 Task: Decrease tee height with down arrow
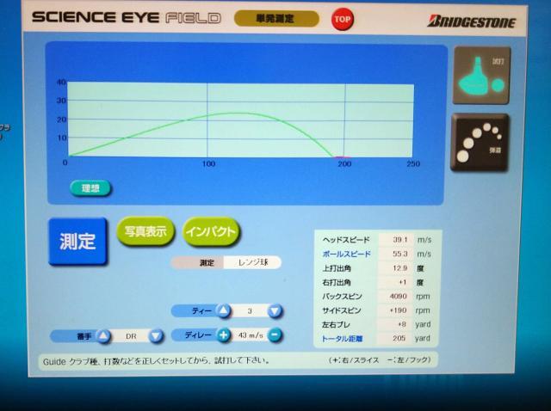point(275,311)
